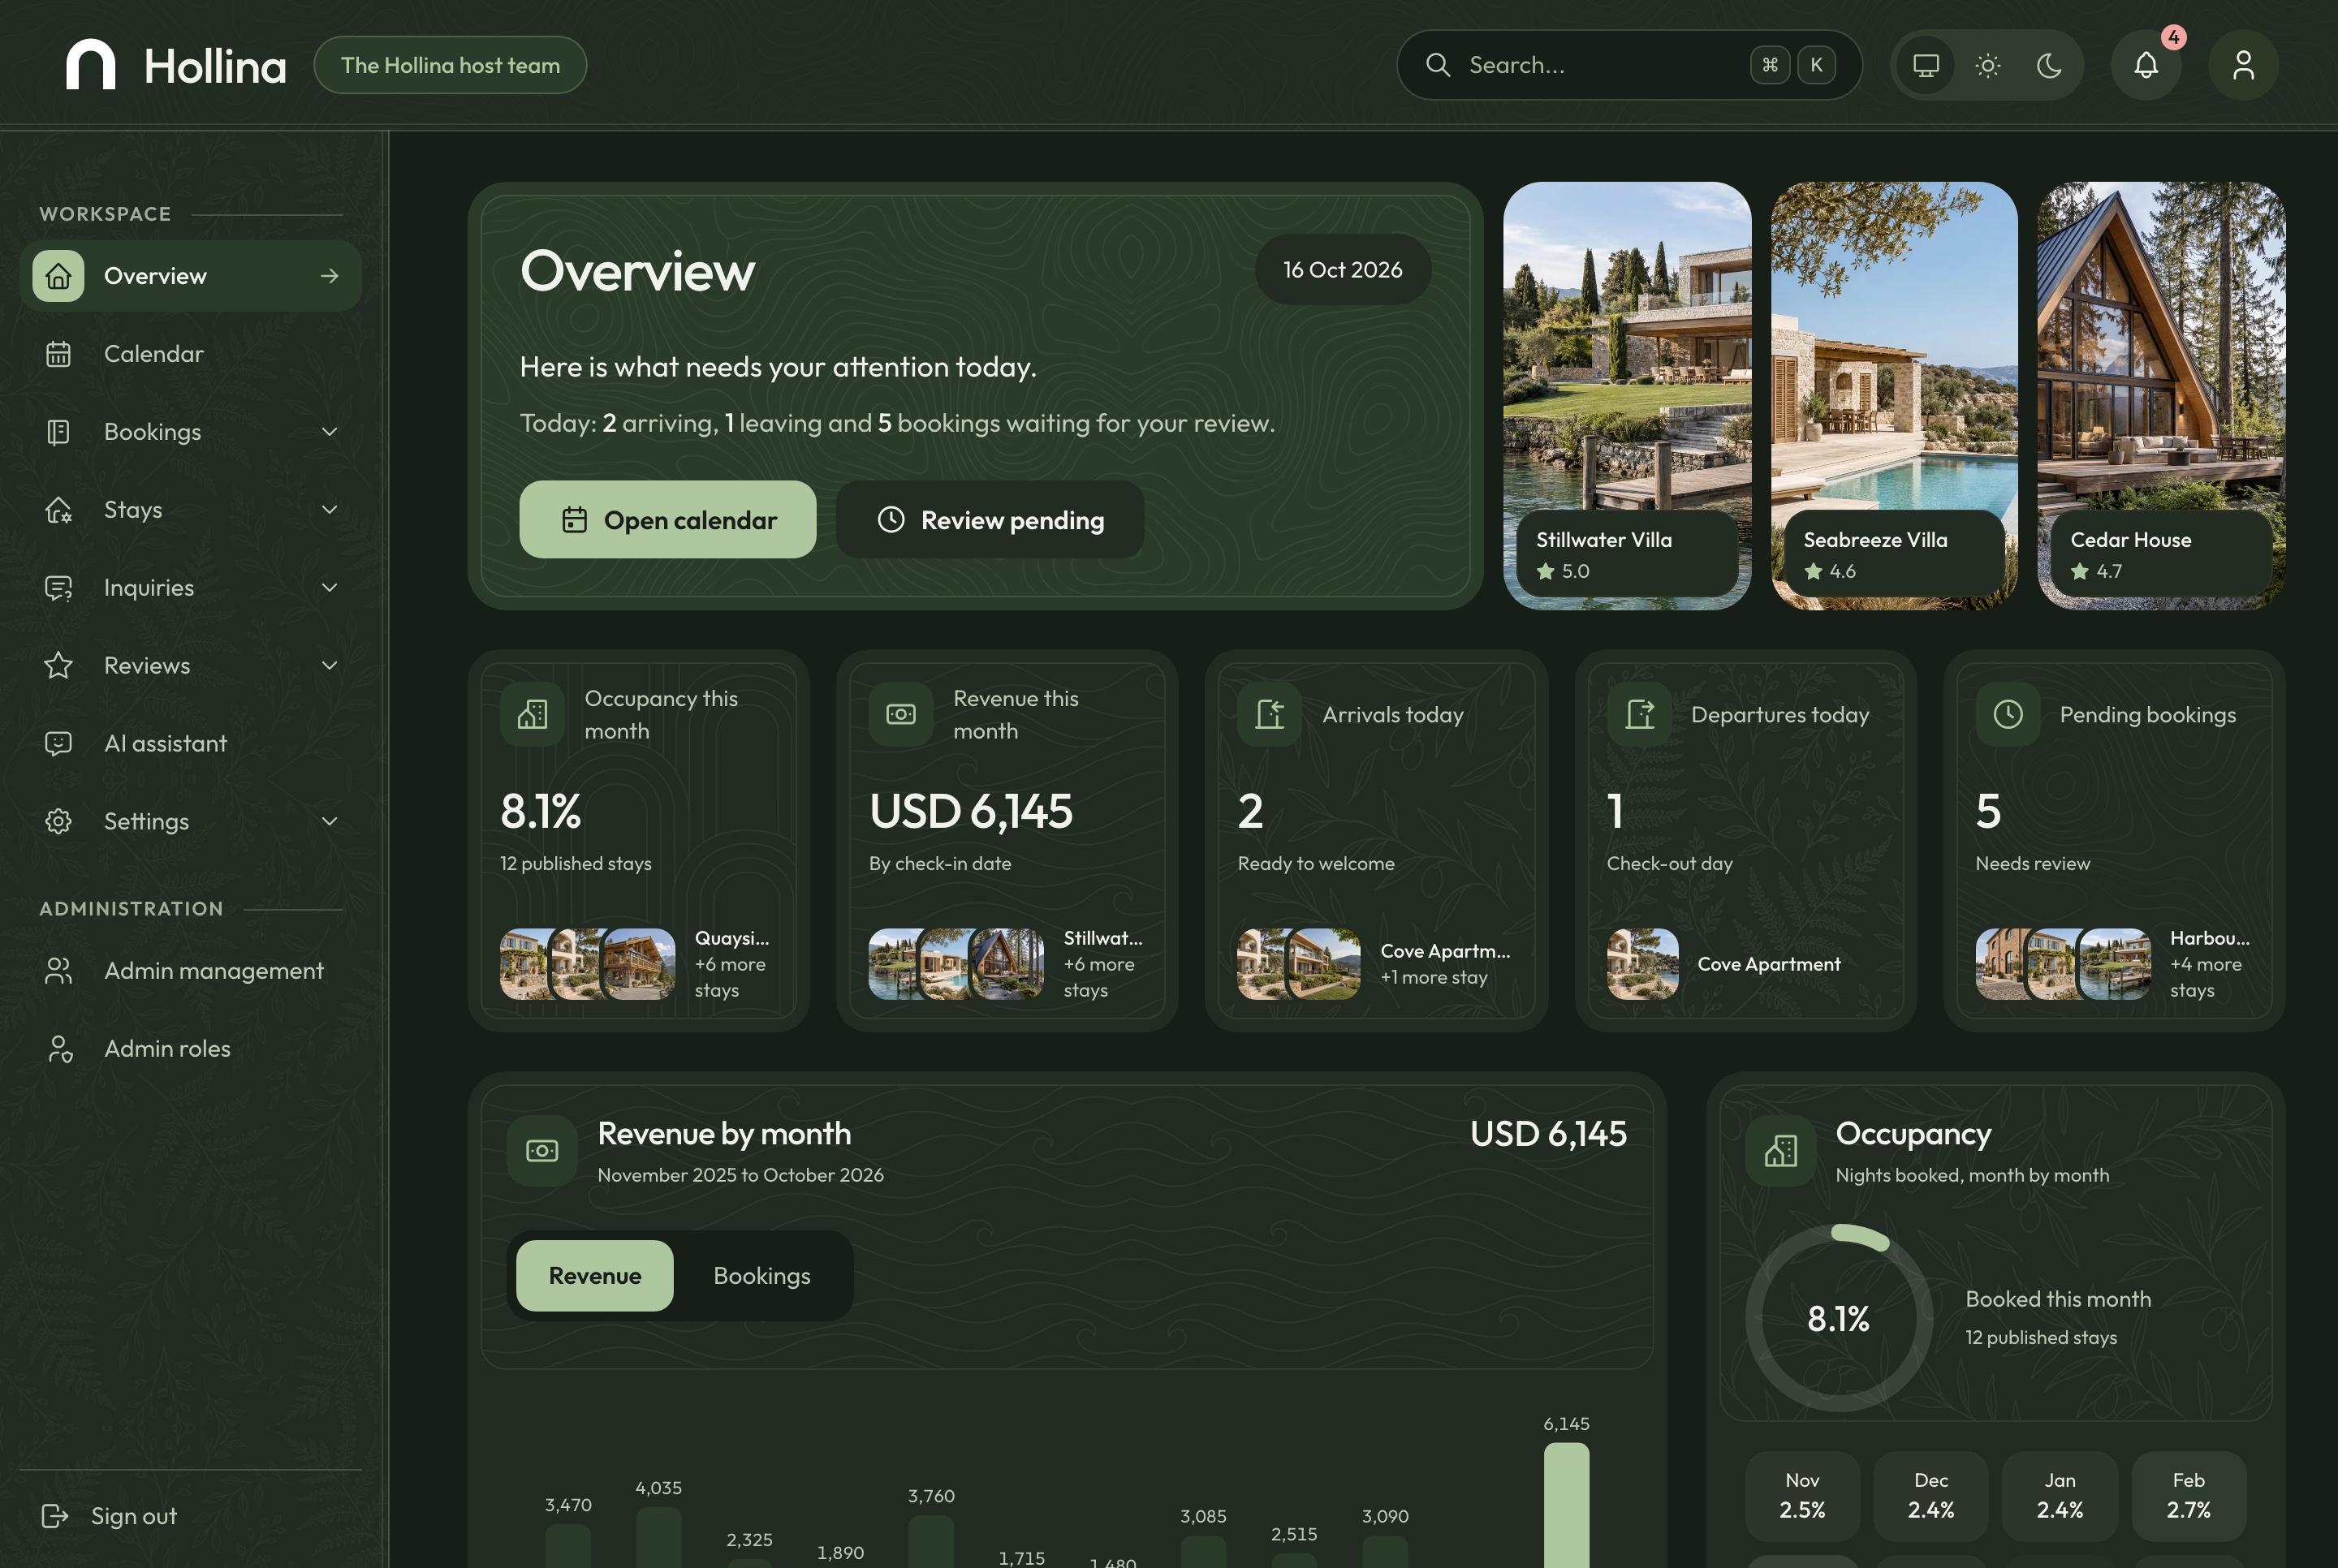Viewport: 2338px width, 1568px height.
Task: Click the Pending bookings clock icon
Action: [2008, 714]
